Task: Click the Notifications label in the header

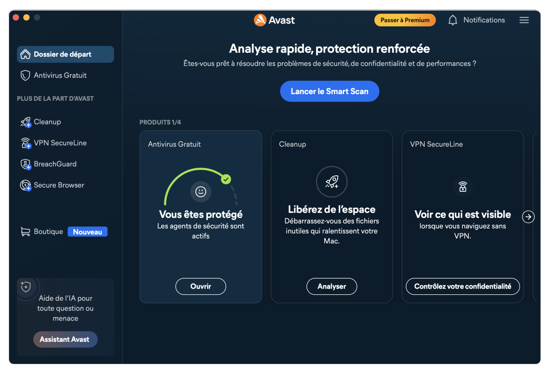Action: click(x=484, y=20)
